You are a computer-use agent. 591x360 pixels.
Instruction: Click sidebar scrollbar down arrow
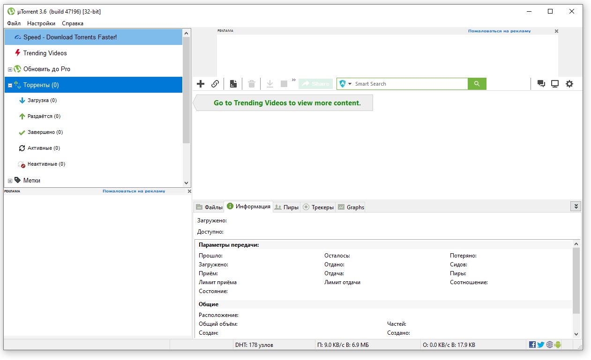(187, 183)
